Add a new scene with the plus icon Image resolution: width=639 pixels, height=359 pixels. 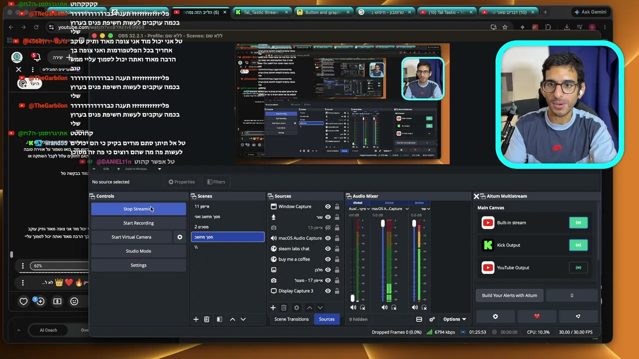pyautogui.click(x=196, y=319)
